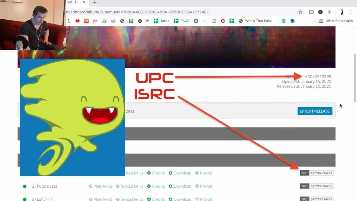The image size is (357, 201).
Task: Open the TG bookmark icon
Action: click(x=284, y=21)
